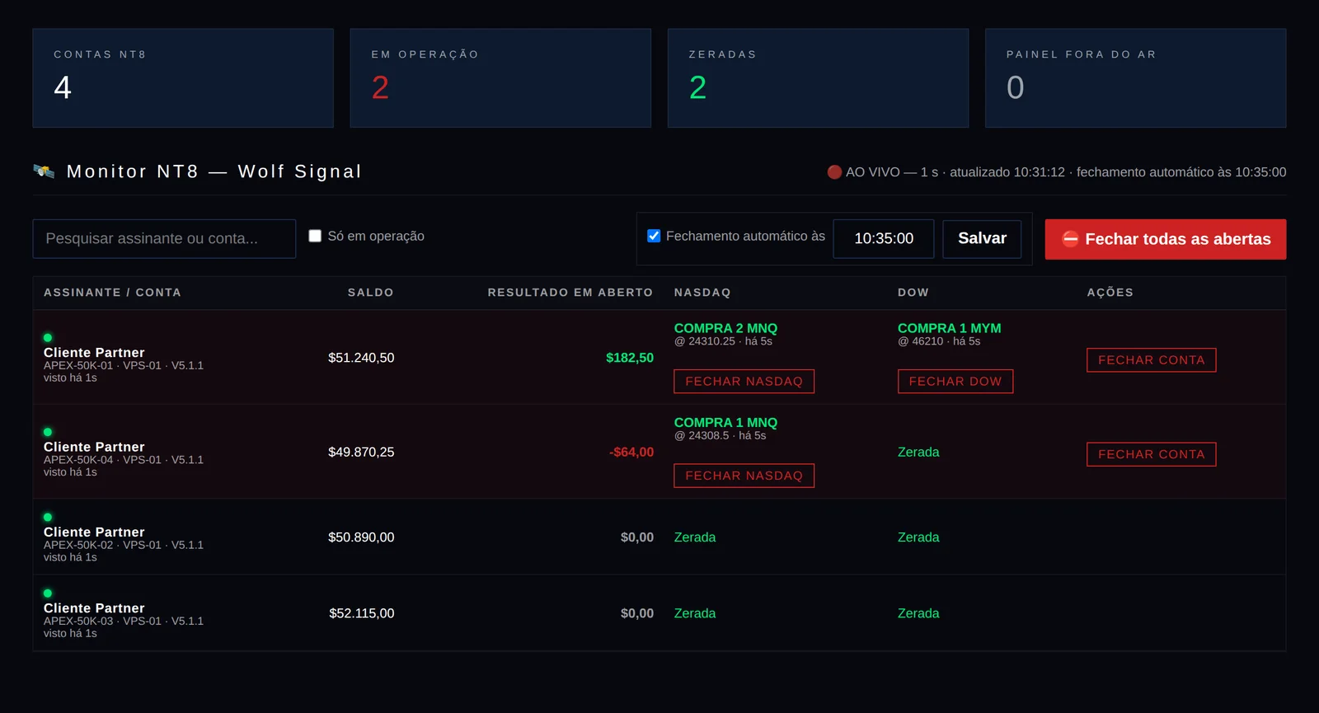Image resolution: width=1319 pixels, height=713 pixels.
Task: Click balance value $52.115,00
Action: 362,613
